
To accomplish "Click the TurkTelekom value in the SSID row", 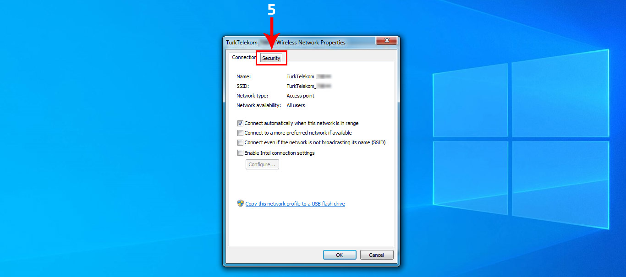I will pos(309,86).
